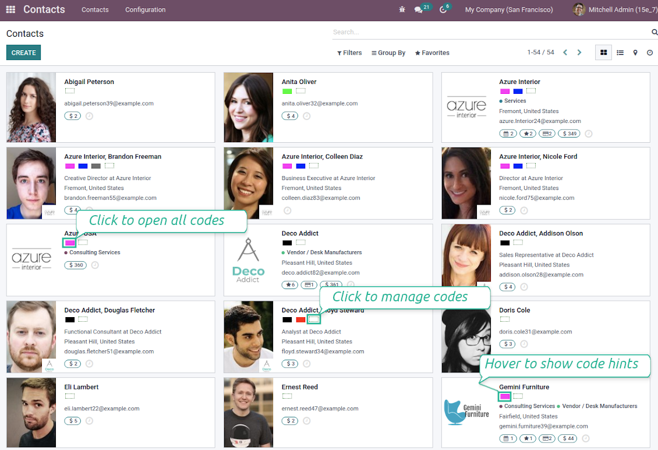Click black code swatch on Deco Addict card
Screen dimensions: 658x450
(x=287, y=243)
